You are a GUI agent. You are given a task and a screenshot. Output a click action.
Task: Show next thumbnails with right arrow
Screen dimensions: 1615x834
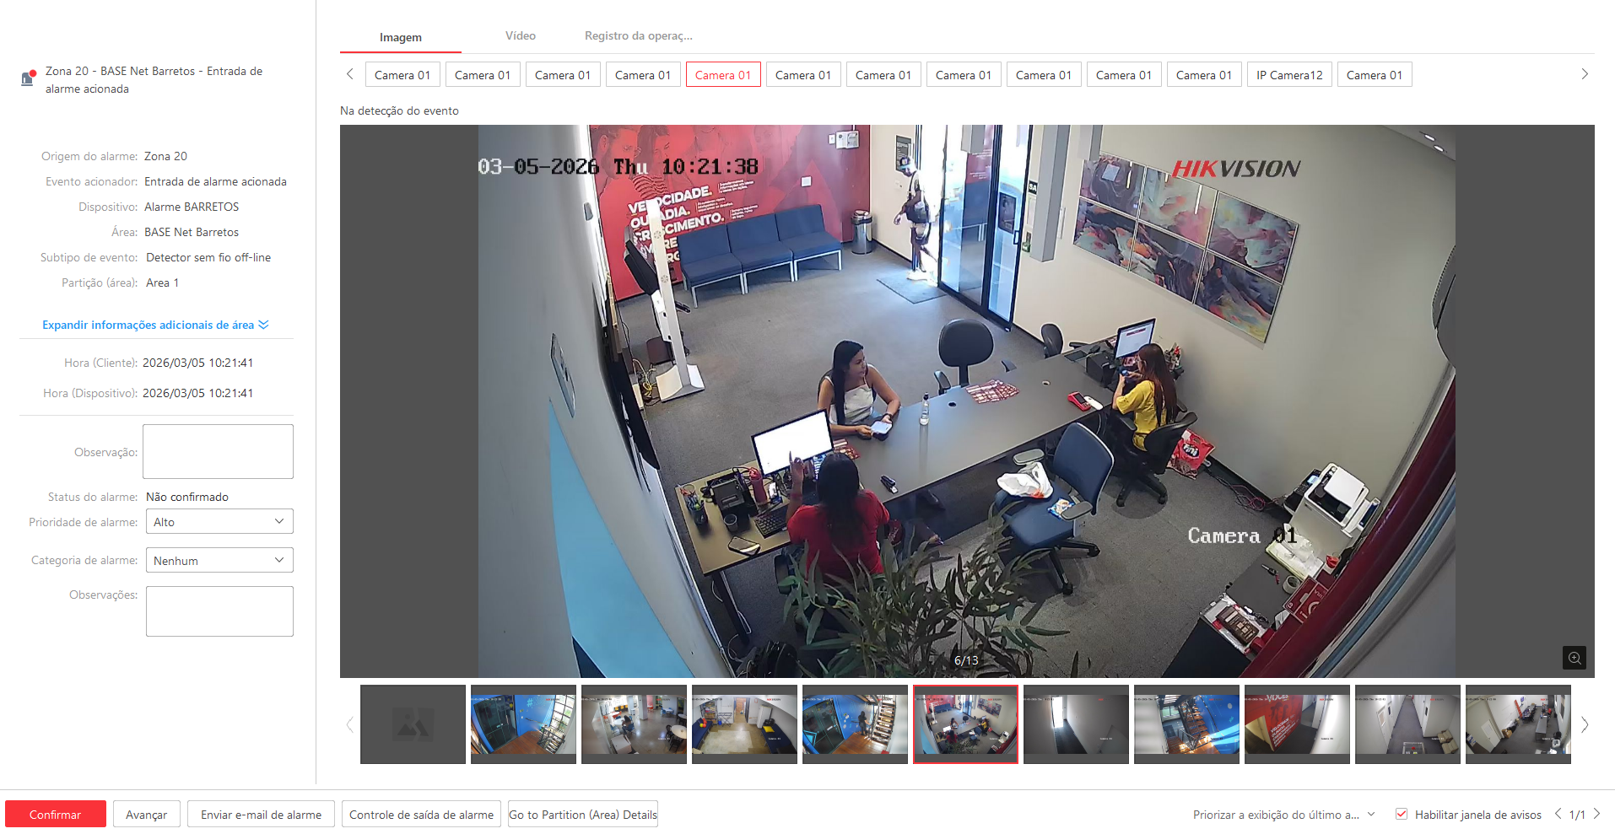[x=1584, y=724]
